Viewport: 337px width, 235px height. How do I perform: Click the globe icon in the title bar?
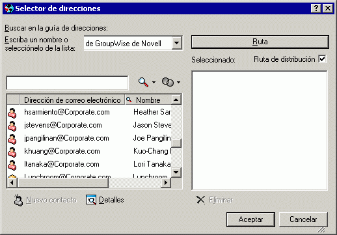coord(9,8)
